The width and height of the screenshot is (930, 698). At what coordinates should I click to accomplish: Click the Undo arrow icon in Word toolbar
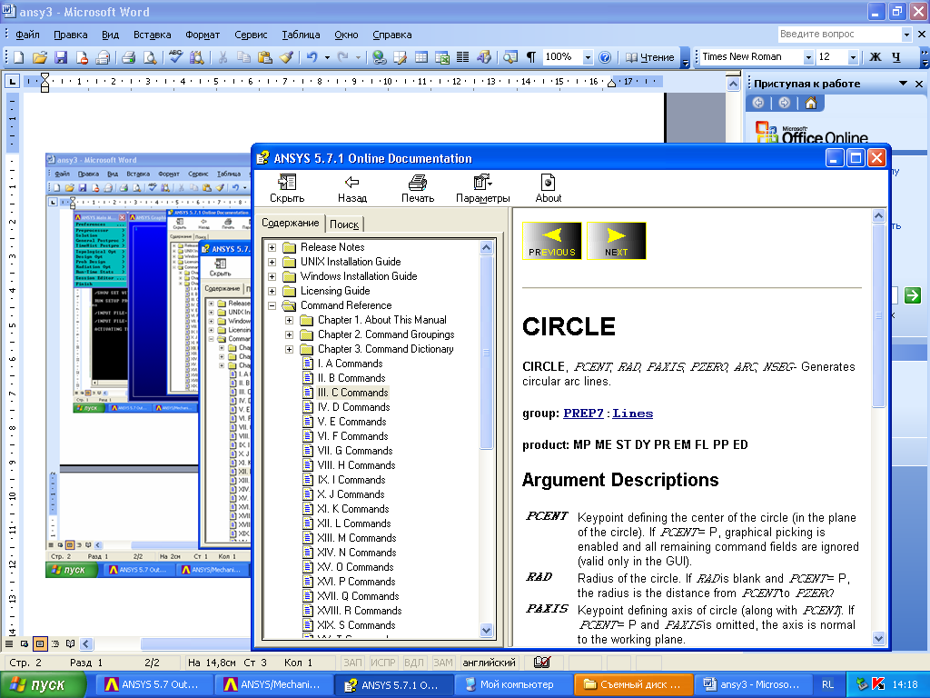312,57
